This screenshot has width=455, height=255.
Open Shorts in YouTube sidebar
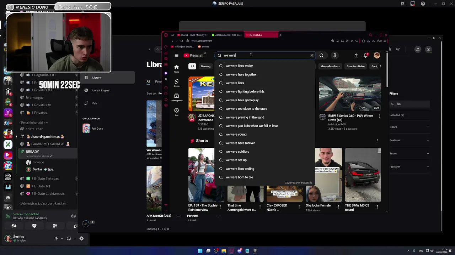click(176, 83)
